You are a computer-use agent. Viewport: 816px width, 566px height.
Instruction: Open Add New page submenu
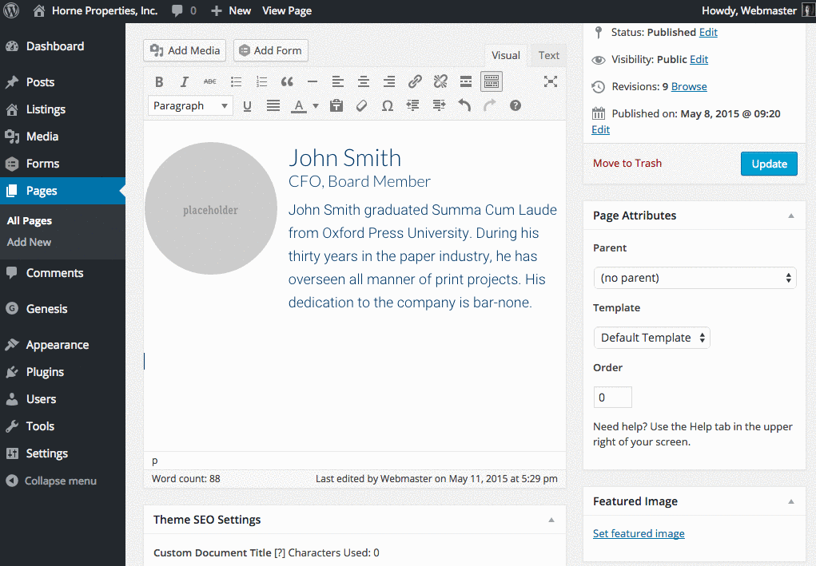click(29, 242)
